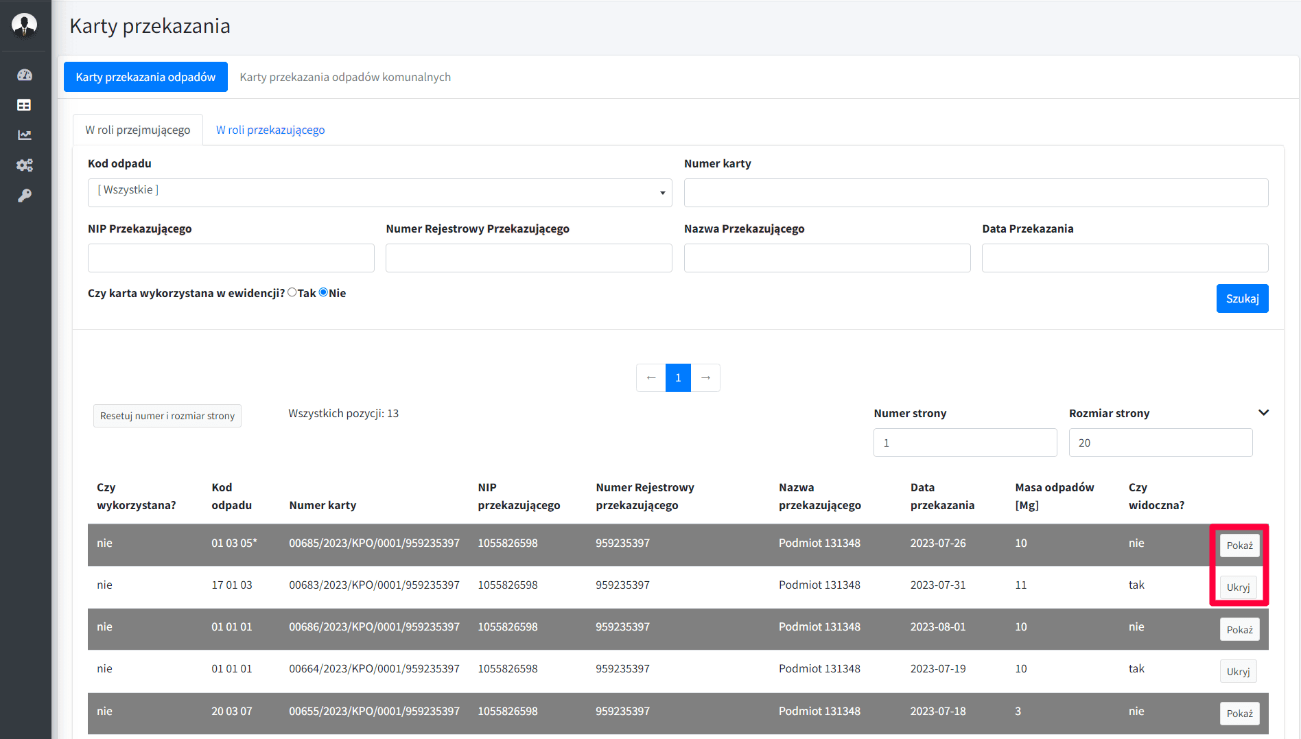Switch to W roli przekazującego tab
This screenshot has width=1301, height=739.
click(270, 130)
